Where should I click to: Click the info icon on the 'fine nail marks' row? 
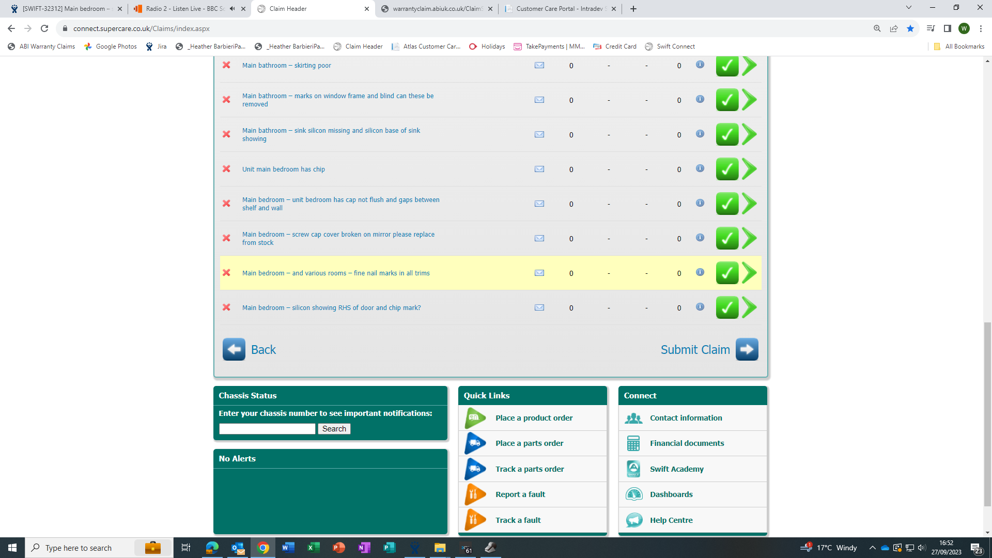700,272
